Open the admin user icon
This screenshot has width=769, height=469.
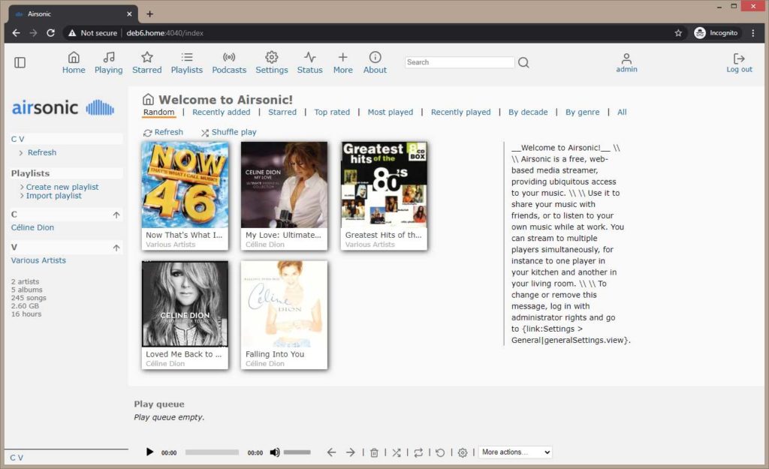(627, 59)
